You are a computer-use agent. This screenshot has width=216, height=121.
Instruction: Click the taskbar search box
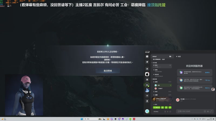[93, 119]
